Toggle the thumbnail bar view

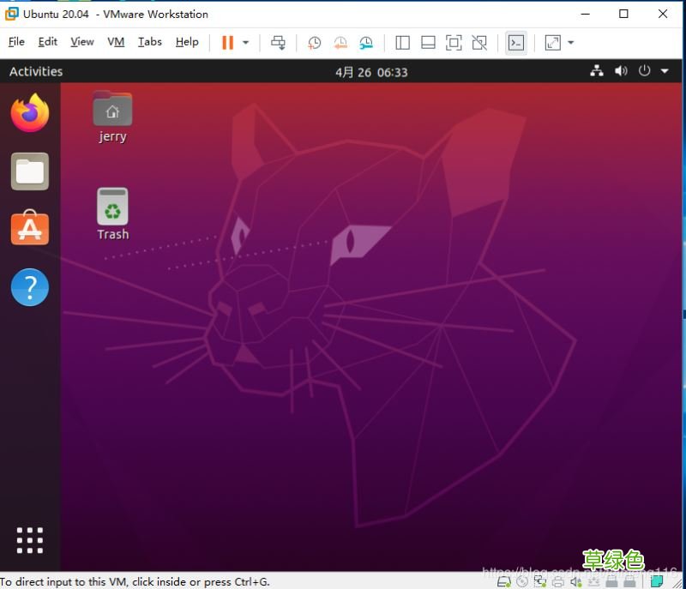pos(428,42)
